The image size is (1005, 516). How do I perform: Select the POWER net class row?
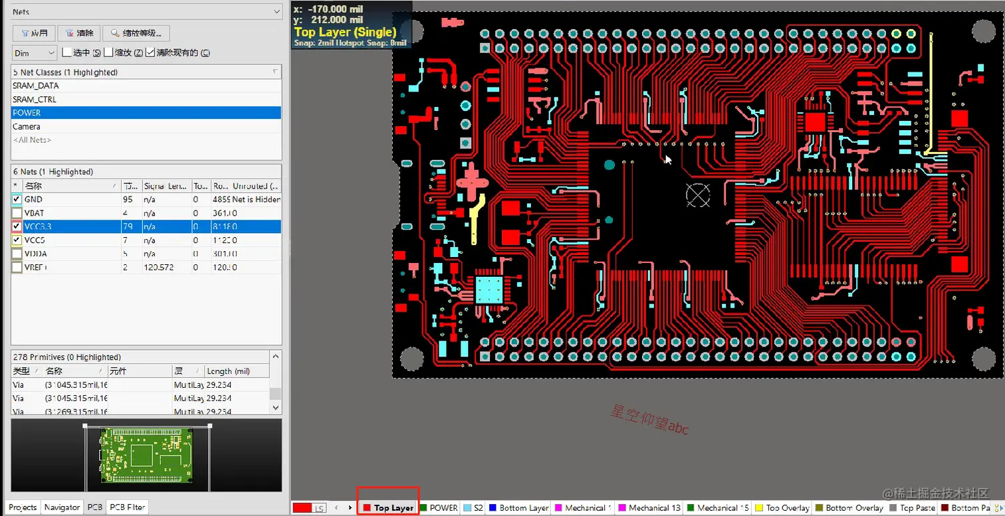coord(146,113)
